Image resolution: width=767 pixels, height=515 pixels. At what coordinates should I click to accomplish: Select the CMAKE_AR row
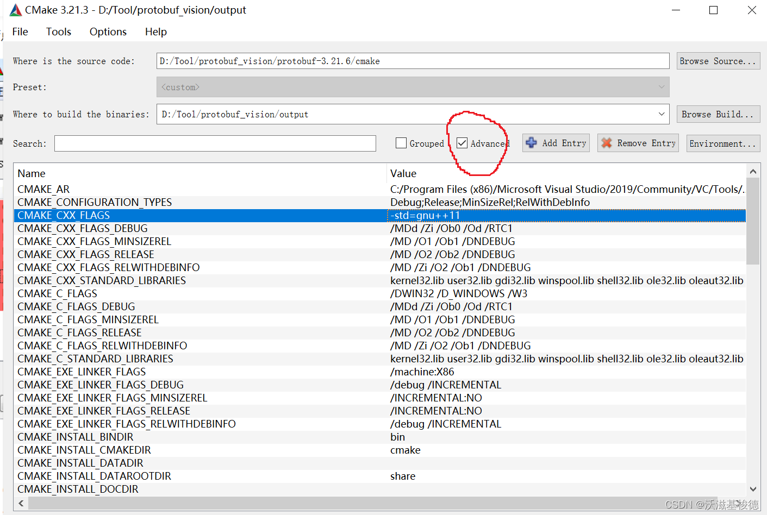point(379,189)
